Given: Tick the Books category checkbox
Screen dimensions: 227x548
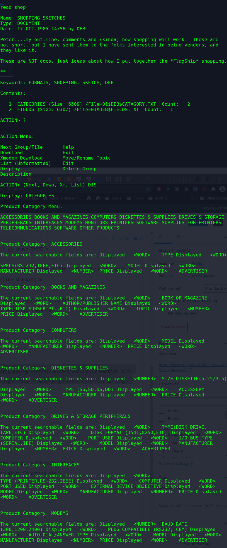Looking at the screenshot, I should pos(162,419).
